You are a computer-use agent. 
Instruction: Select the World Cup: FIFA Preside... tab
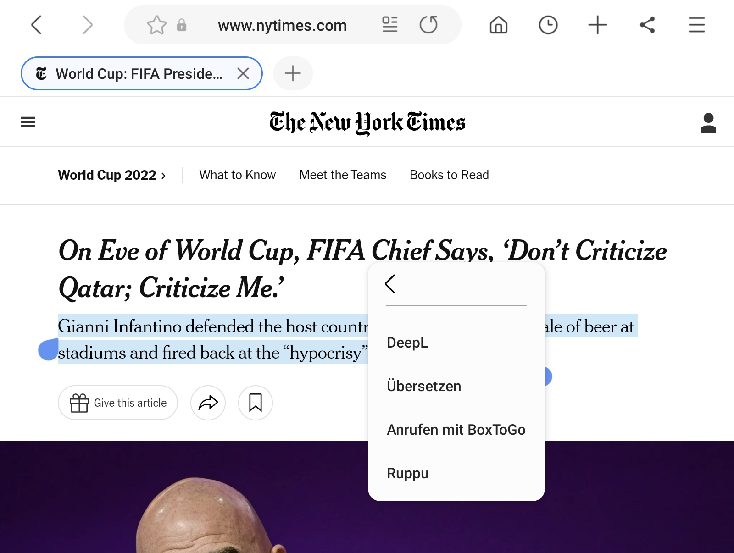(x=141, y=73)
